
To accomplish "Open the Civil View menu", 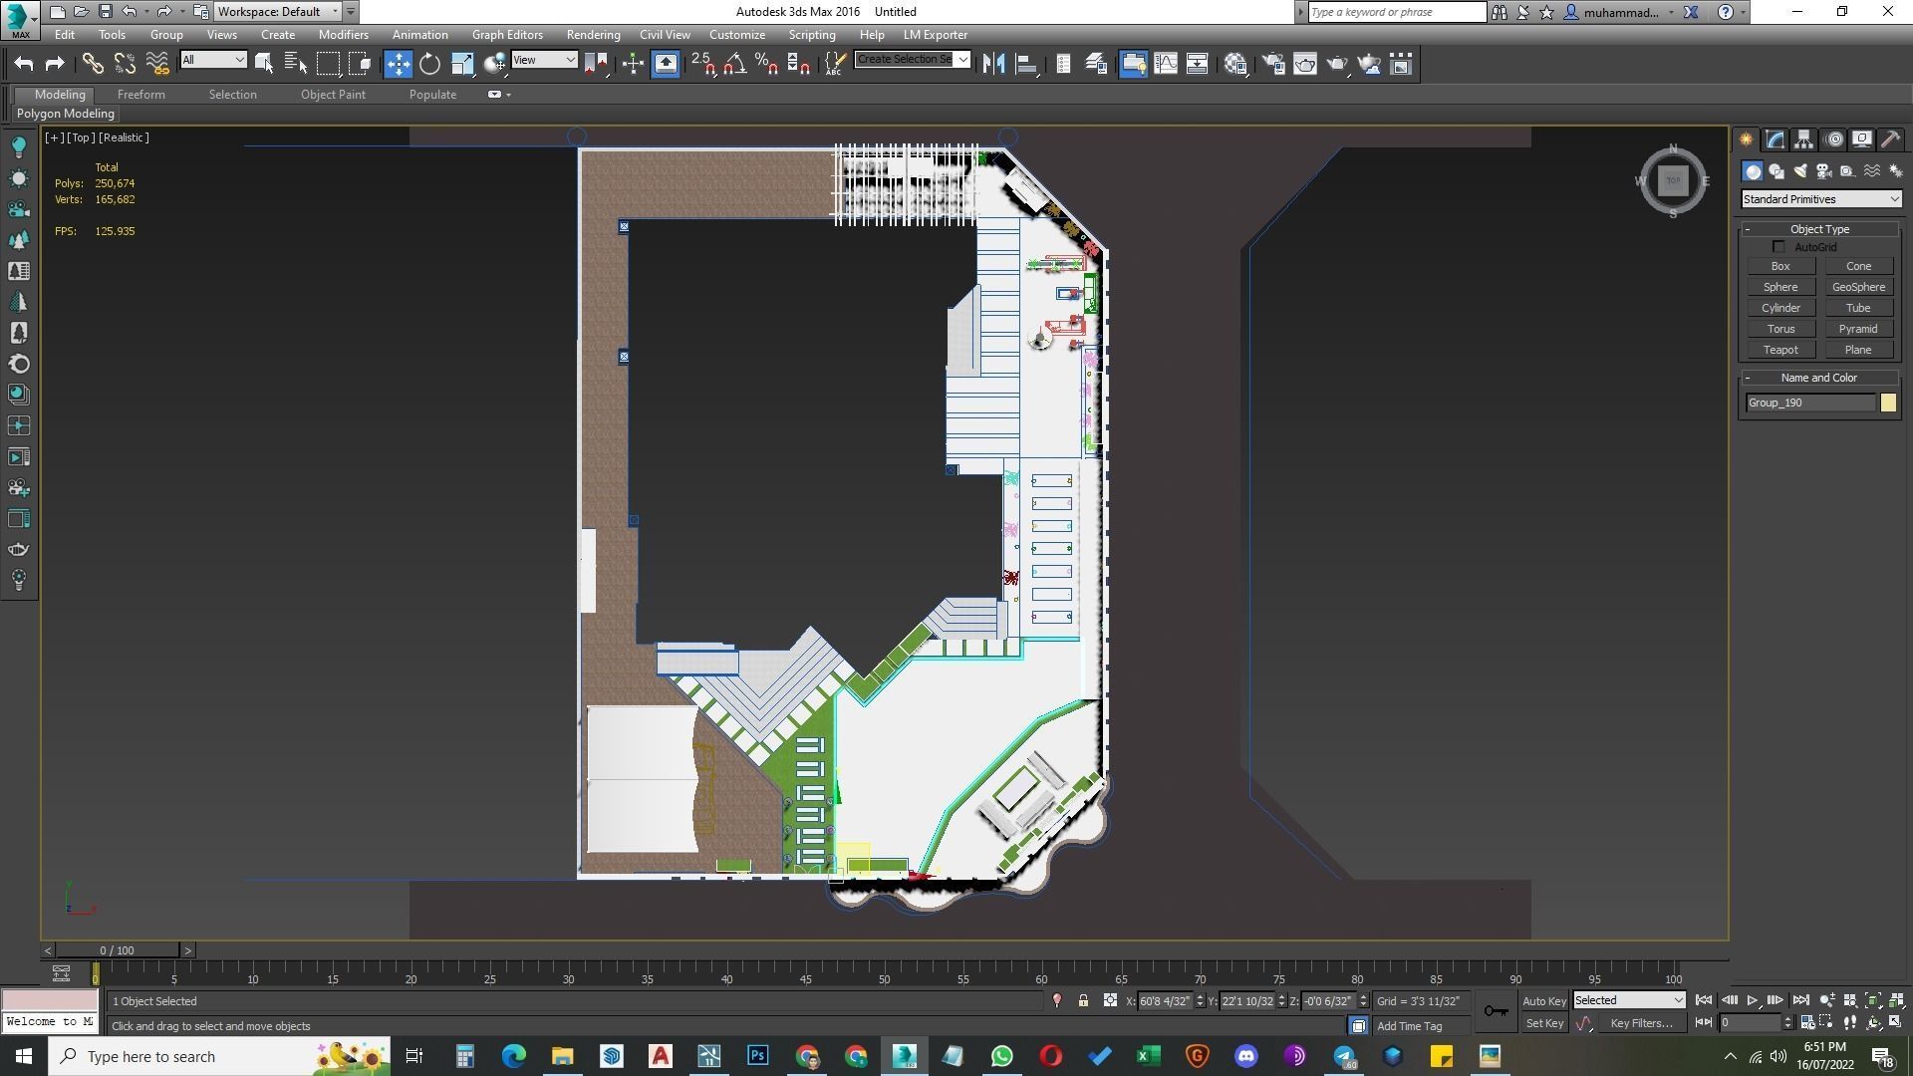I will pyautogui.click(x=665, y=35).
